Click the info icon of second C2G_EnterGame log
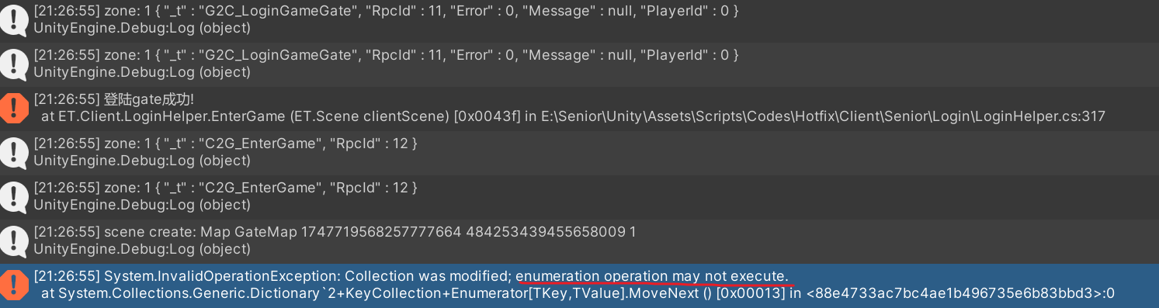The width and height of the screenshot is (1159, 308). click(x=14, y=196)
